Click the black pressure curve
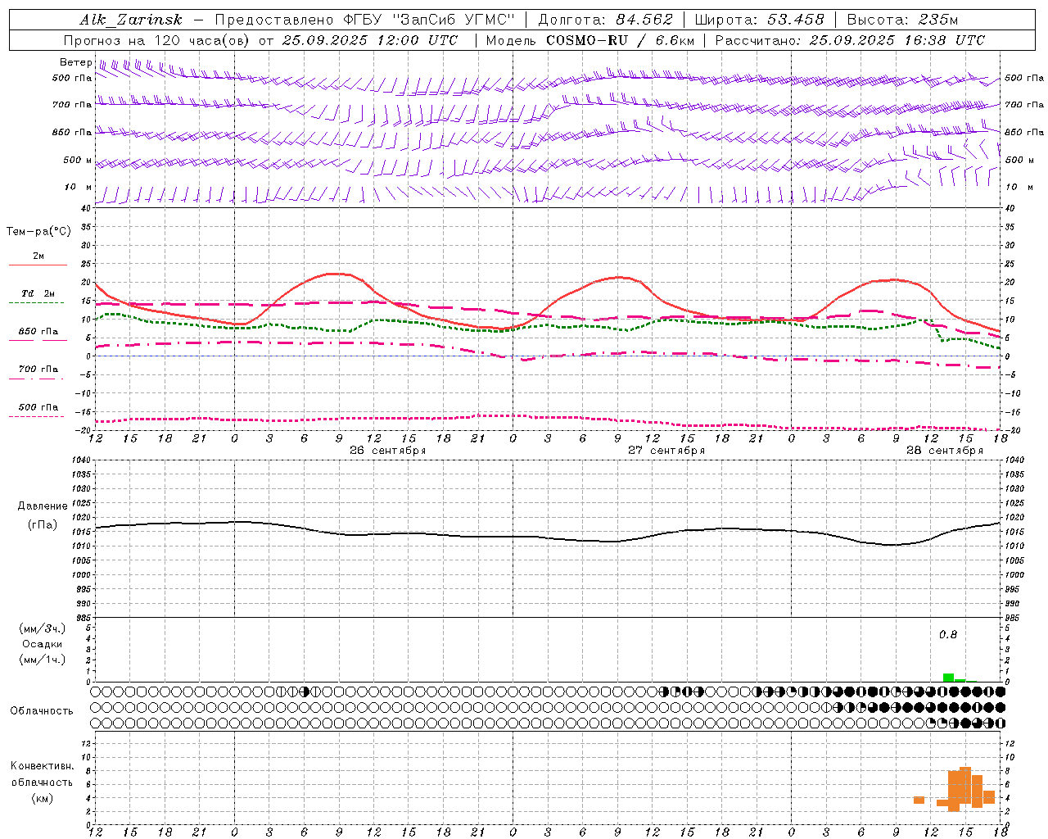 point(547,537)
